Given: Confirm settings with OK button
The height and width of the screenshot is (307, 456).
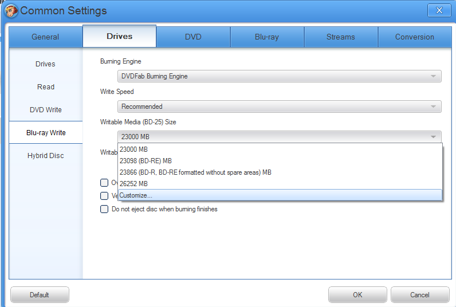Looking at the screenshot, I should (x=357, y=295).
